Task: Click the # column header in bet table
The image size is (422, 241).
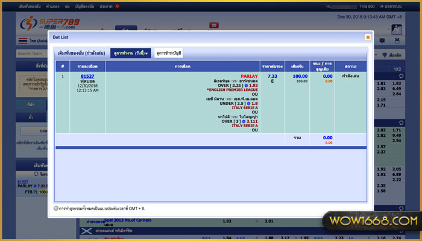Action: tap(62, 66)
